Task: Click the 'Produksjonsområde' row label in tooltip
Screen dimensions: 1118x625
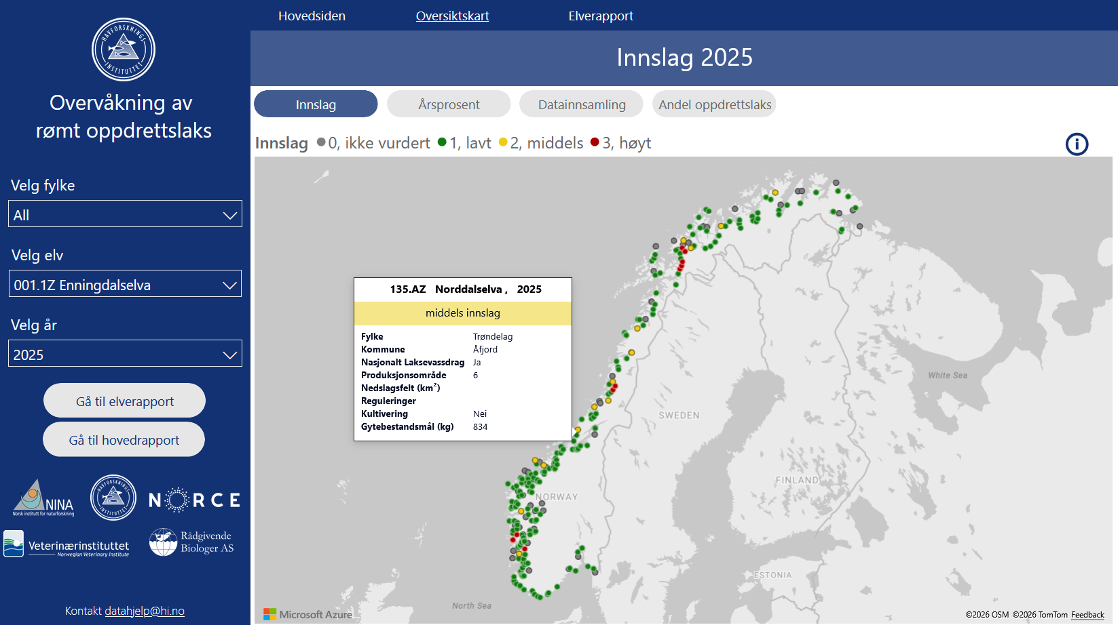Action: click(404, 375)
